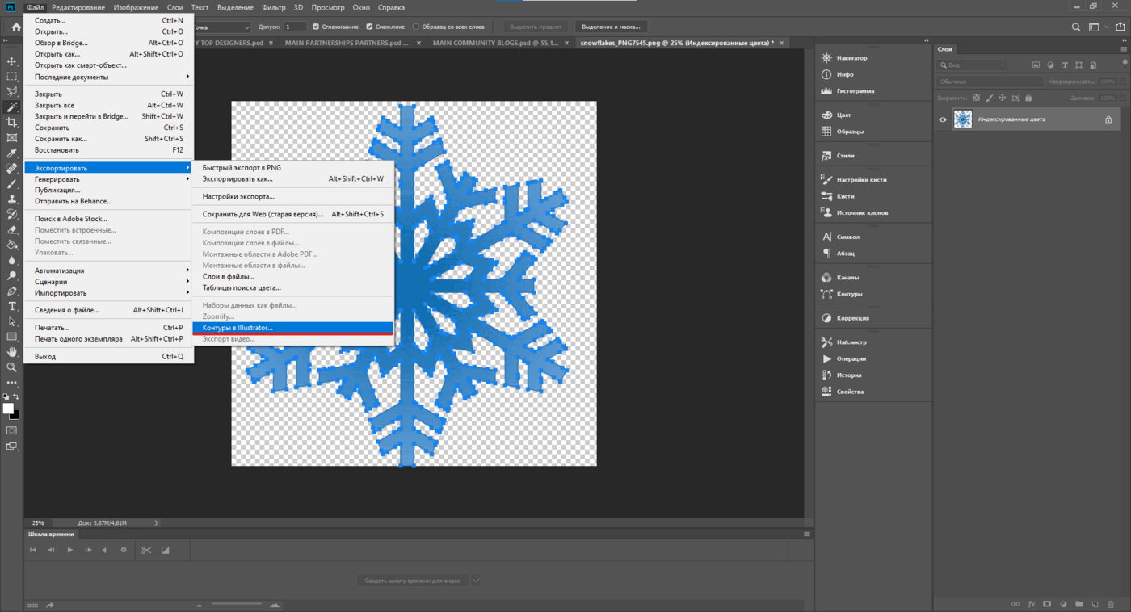Enable sampling from all layers checkbox

(416, 27)
